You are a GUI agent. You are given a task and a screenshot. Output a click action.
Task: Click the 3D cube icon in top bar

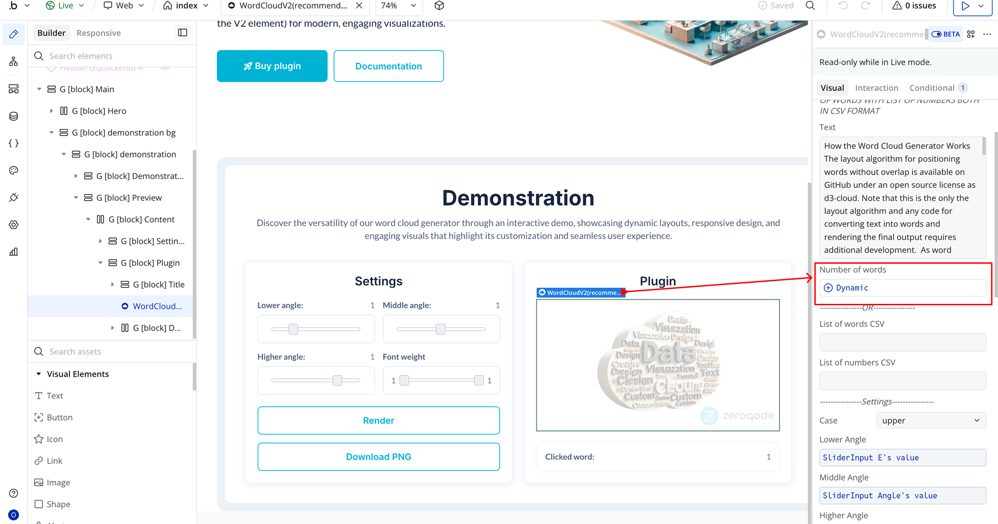pos(439,6)
